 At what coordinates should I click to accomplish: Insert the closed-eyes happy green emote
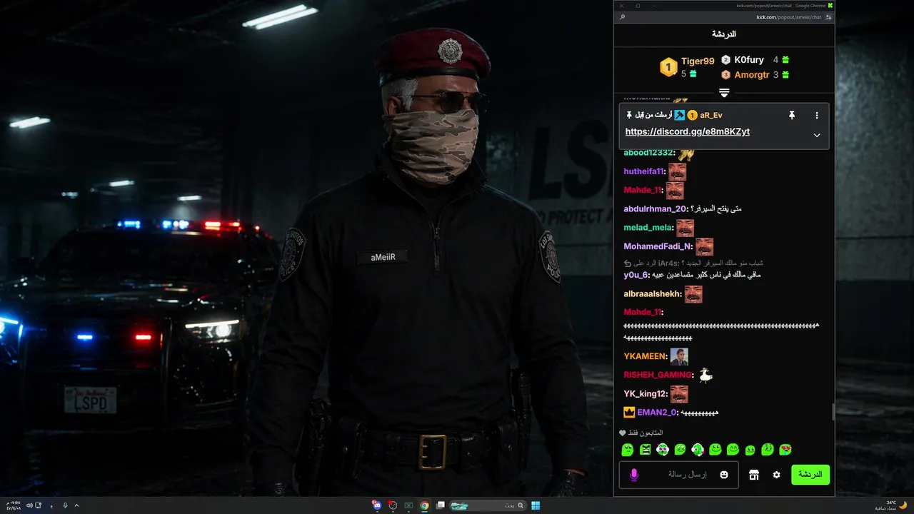tap(733, 450)
